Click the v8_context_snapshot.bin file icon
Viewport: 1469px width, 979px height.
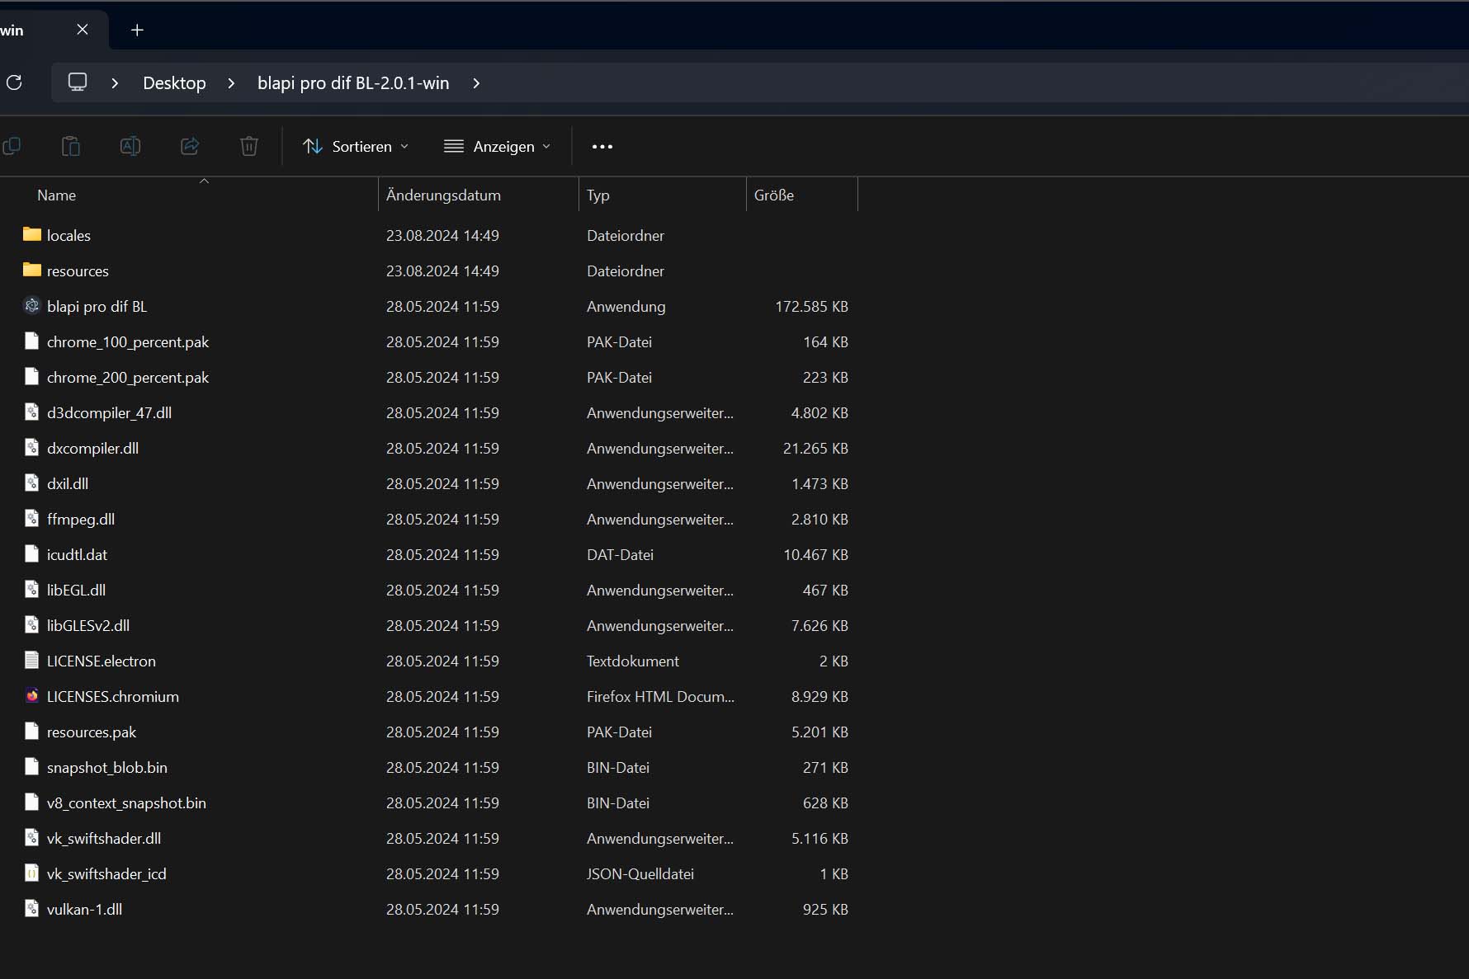click(x=32, y=802)
